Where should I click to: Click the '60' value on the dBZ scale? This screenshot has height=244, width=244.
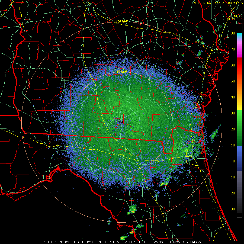[x=233, y=65]
